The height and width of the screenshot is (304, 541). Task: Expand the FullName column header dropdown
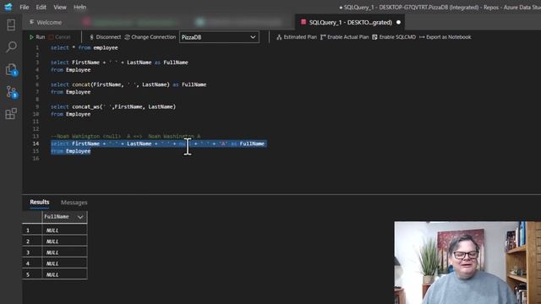(80, 217)
